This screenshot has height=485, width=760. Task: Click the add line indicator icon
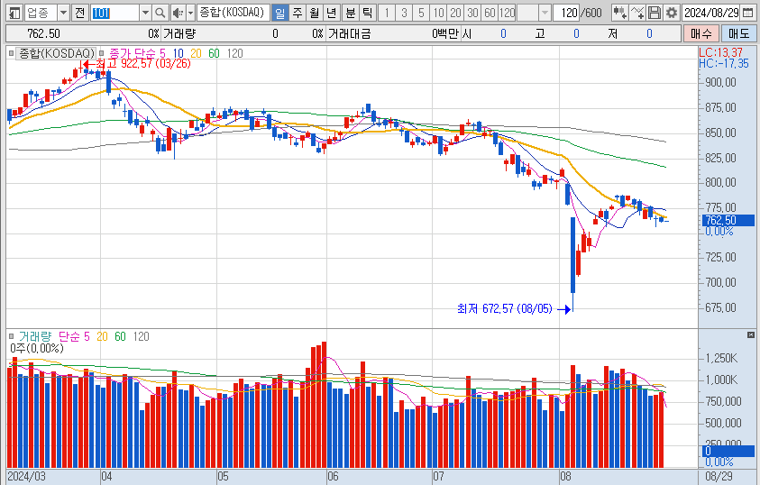636,13
